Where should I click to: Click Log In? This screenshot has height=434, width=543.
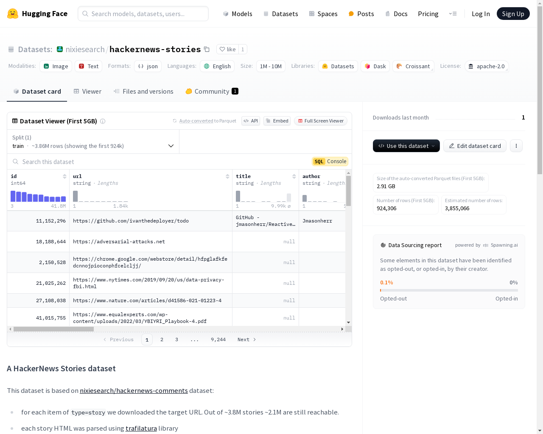pos(481,14)
